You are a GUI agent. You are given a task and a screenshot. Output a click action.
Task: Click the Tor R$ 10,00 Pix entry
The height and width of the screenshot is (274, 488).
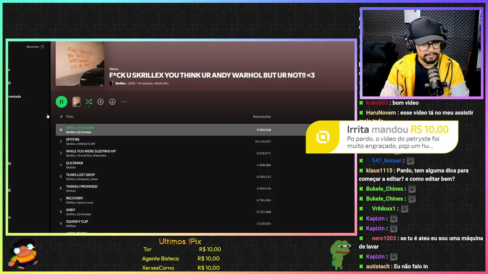tap(182, 249)
